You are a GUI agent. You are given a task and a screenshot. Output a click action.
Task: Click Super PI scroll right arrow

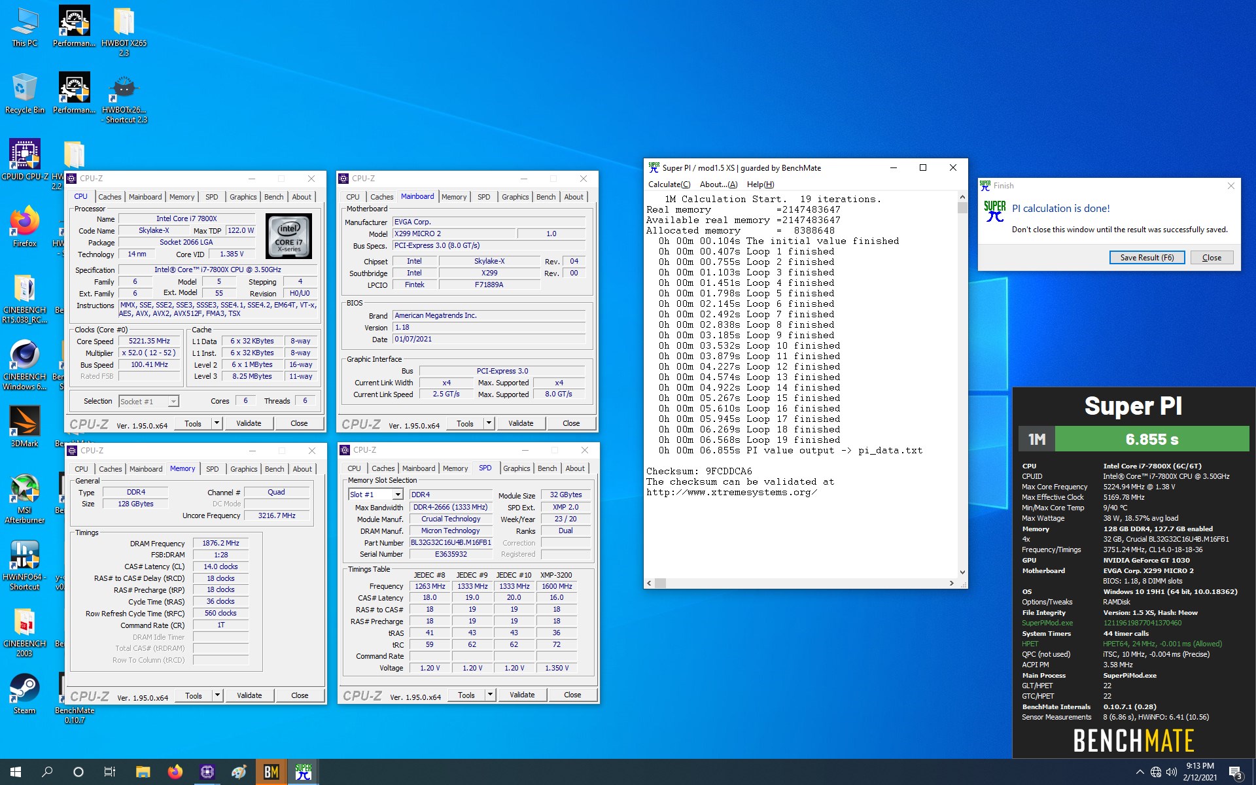(x=952, y=583)
